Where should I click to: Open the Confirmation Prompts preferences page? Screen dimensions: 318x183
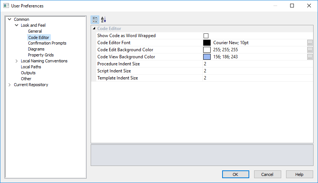tap(47, 43)
